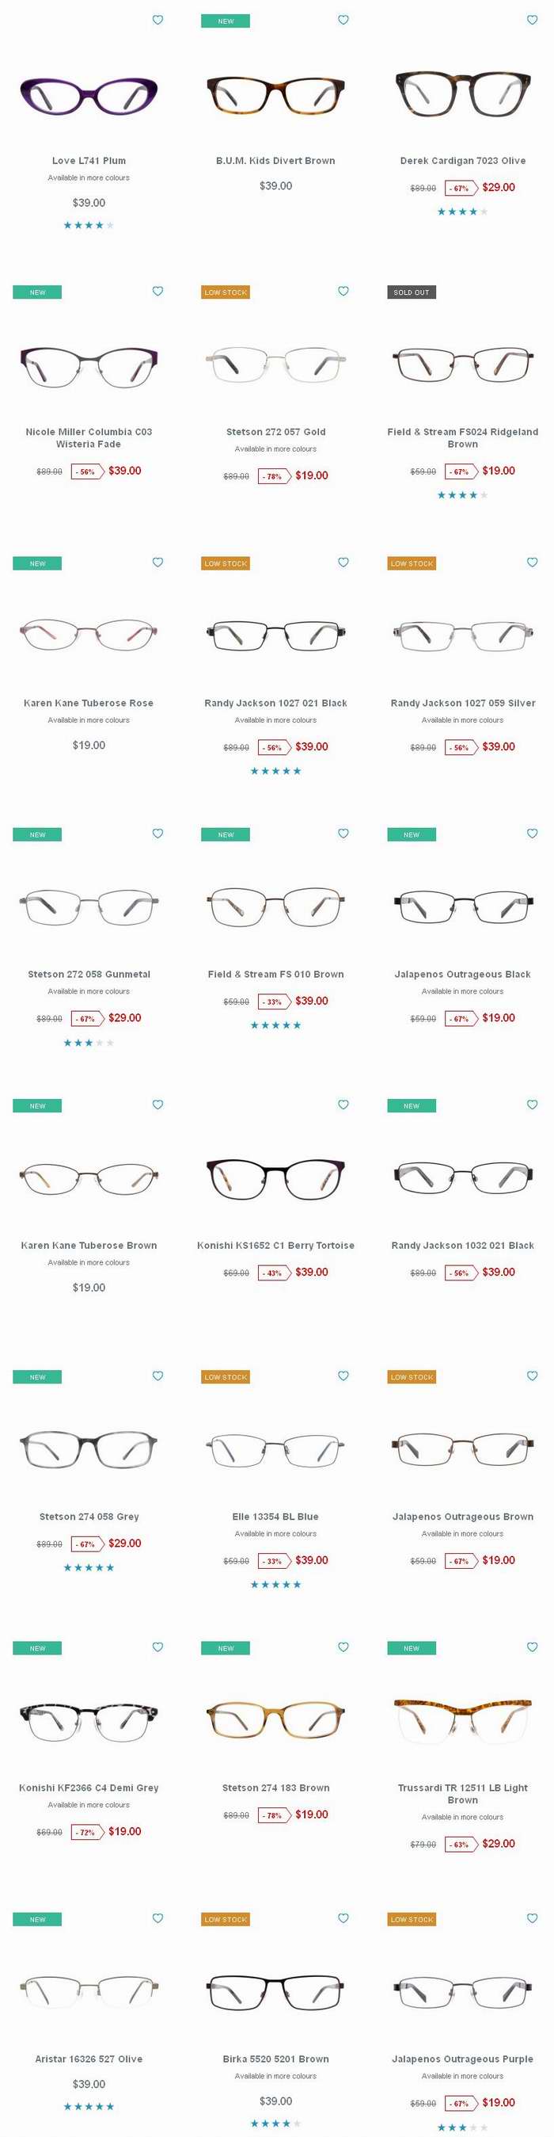Open Randy Jackson 1027 021 Black product link

point(275,704)
